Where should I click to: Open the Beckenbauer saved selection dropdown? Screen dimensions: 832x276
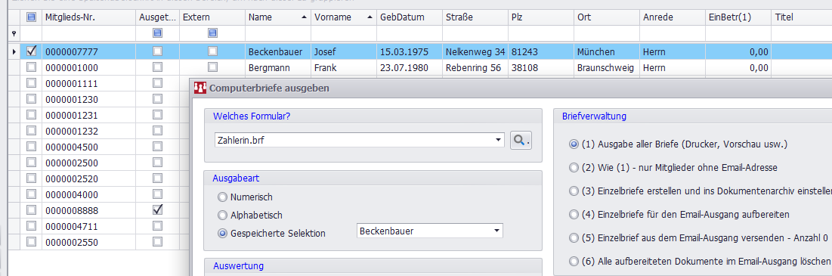click(496, 231)
